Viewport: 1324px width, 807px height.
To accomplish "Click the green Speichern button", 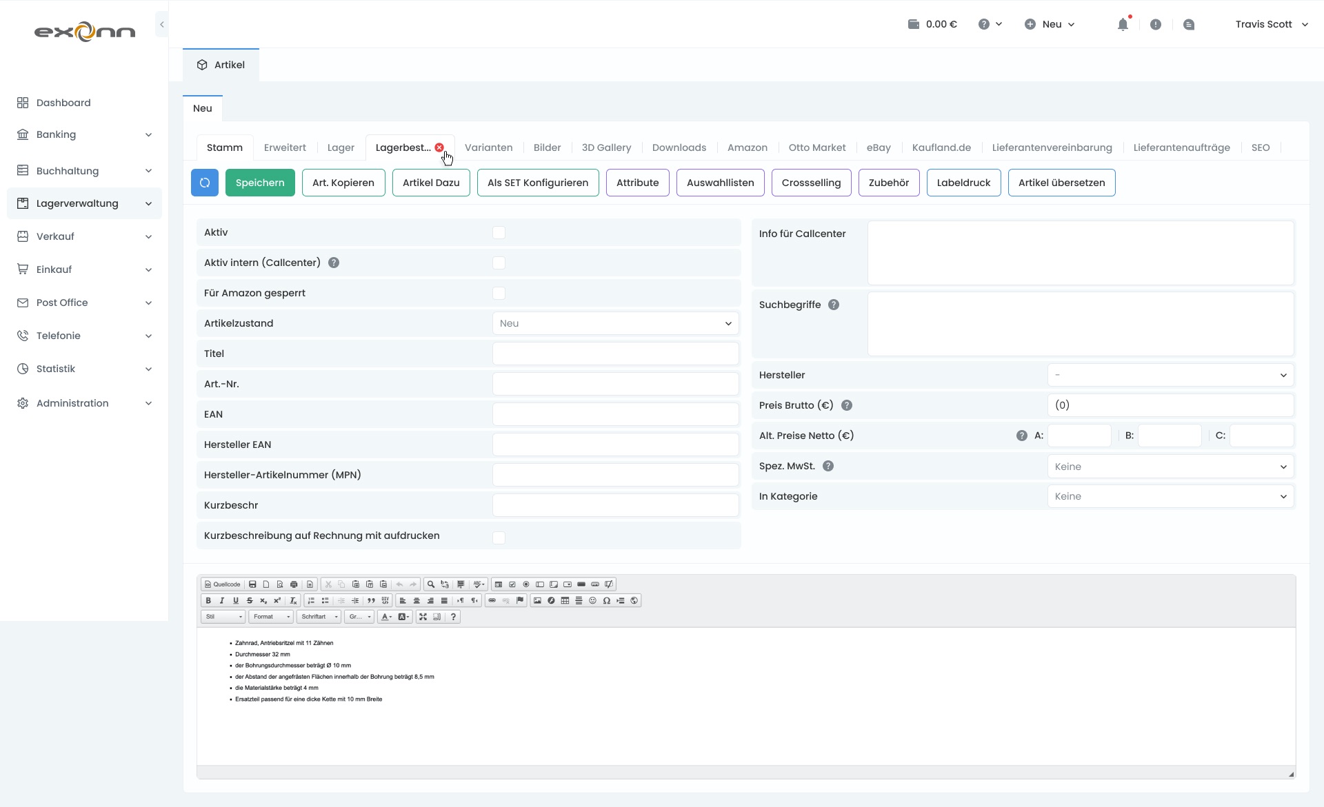I will pyautogui.click(x=260, y=183).
